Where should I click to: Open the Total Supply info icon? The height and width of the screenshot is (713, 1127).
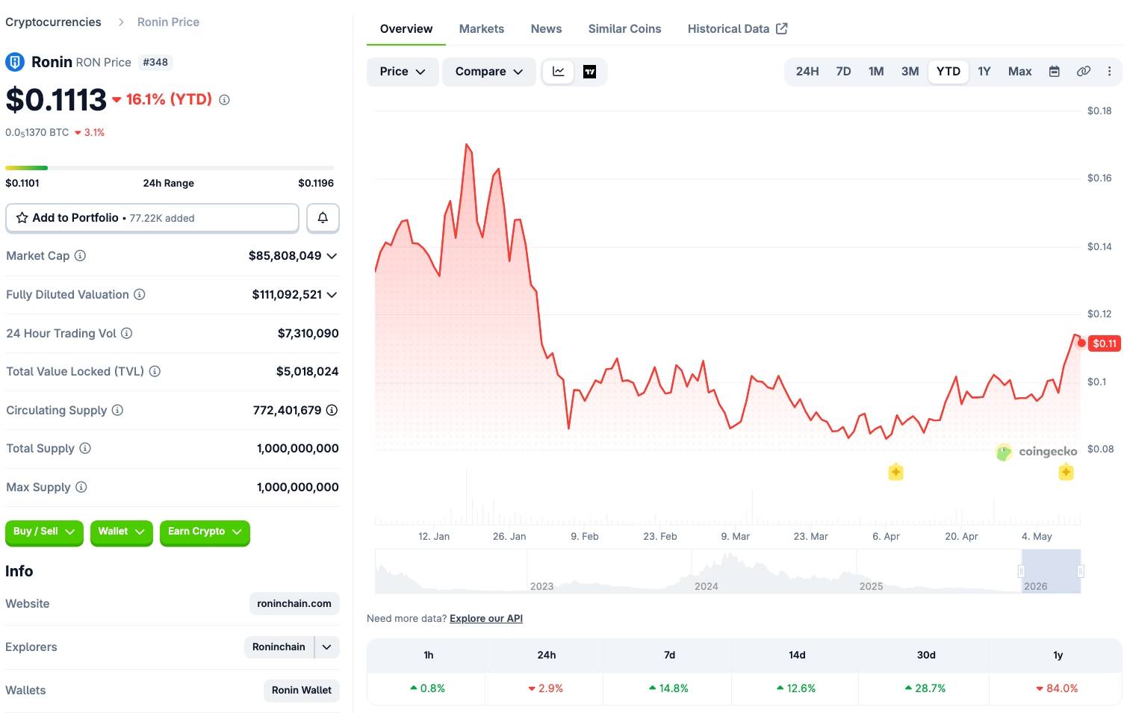[85, 448]
